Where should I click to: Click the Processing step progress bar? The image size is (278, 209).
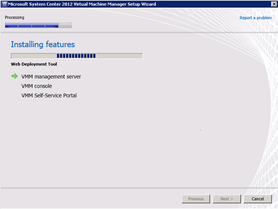click(x=38, y=25)
